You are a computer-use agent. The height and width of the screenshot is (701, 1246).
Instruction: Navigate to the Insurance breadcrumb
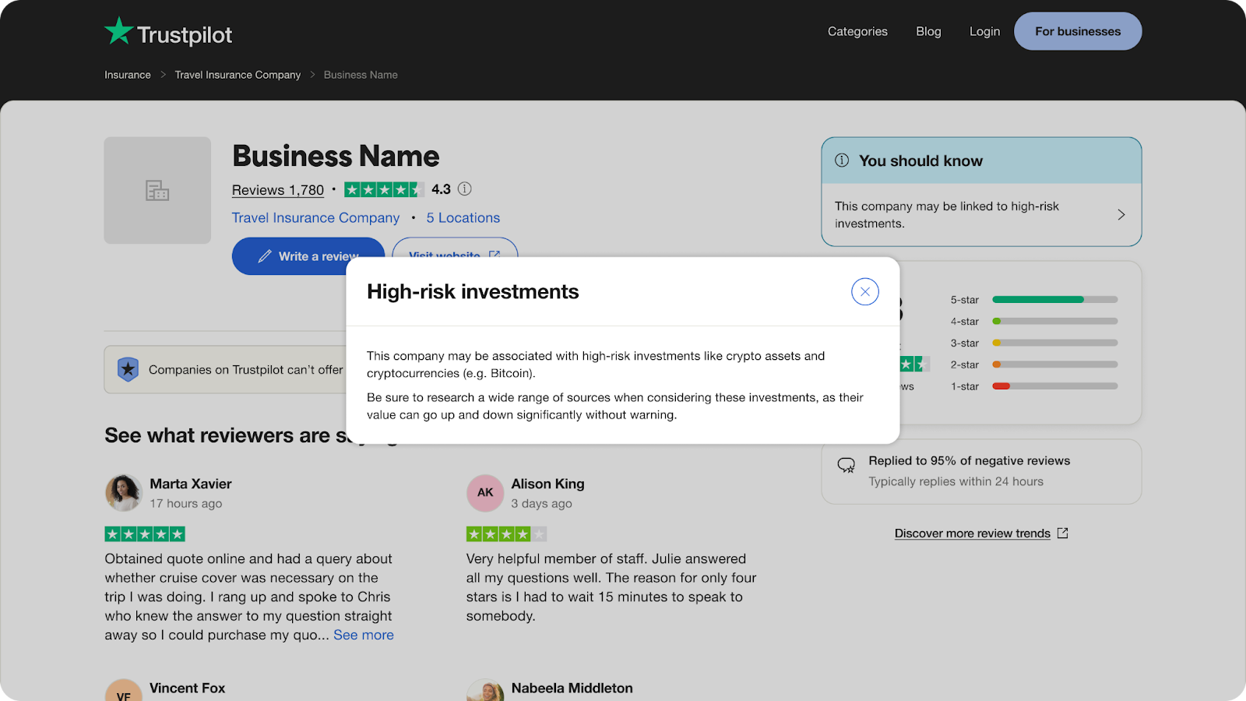pos(127,74)
